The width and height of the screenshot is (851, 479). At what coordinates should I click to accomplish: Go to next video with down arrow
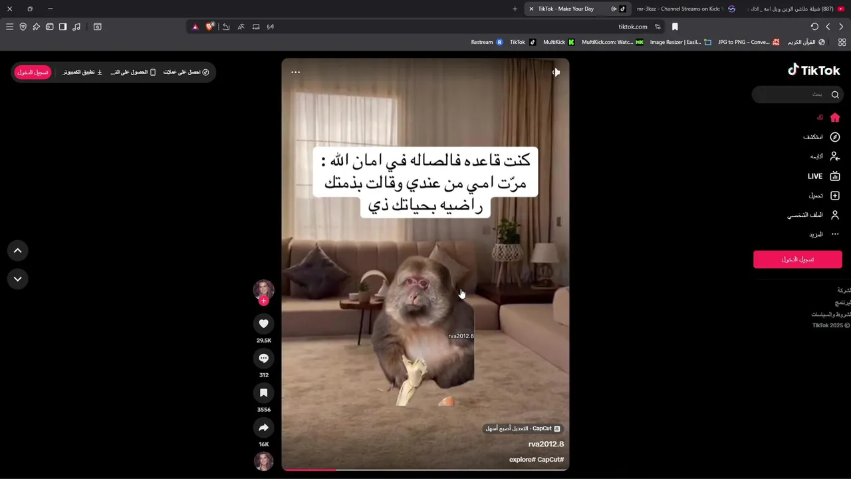18,279
